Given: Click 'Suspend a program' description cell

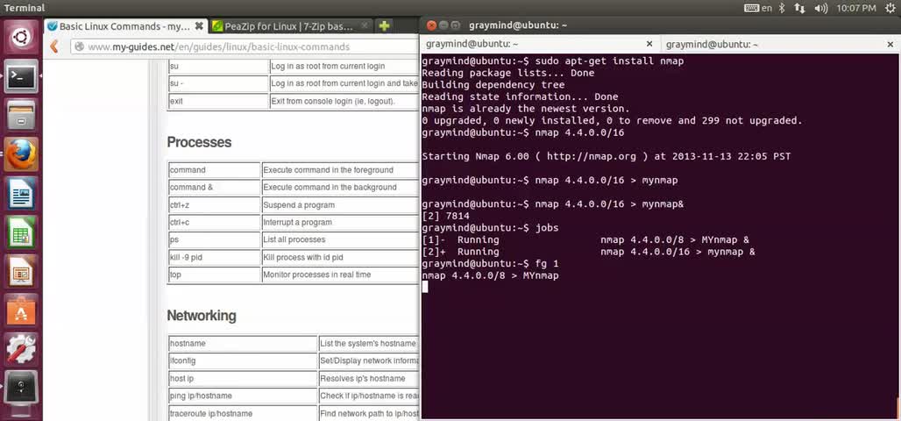Looking at the screenshot, I should 340,204.
